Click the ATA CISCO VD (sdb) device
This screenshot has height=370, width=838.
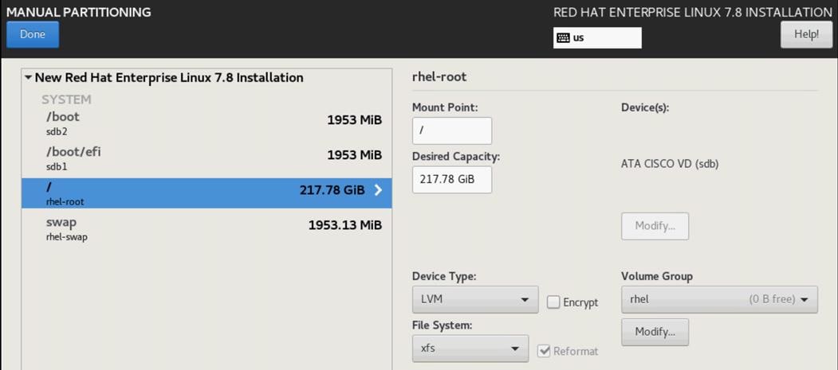[x=671, y=164]
